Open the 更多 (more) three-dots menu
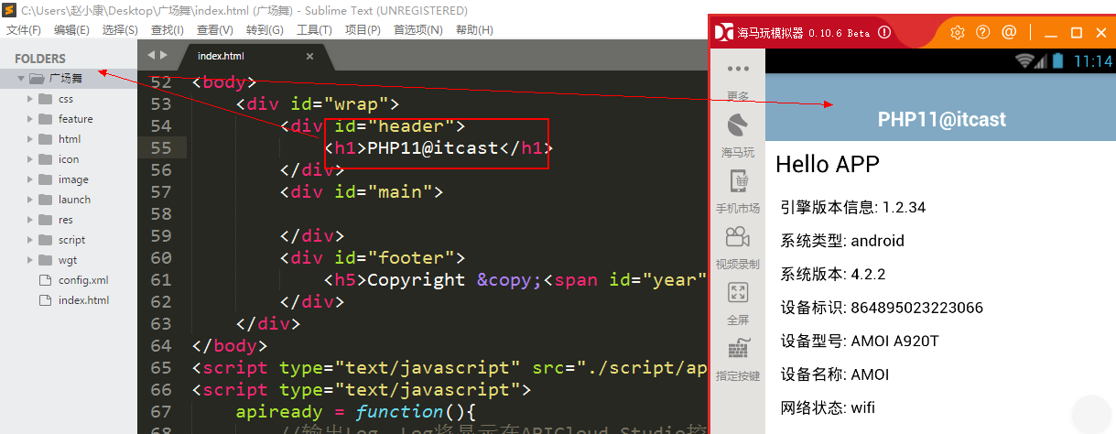 click(x=737, y=70)
